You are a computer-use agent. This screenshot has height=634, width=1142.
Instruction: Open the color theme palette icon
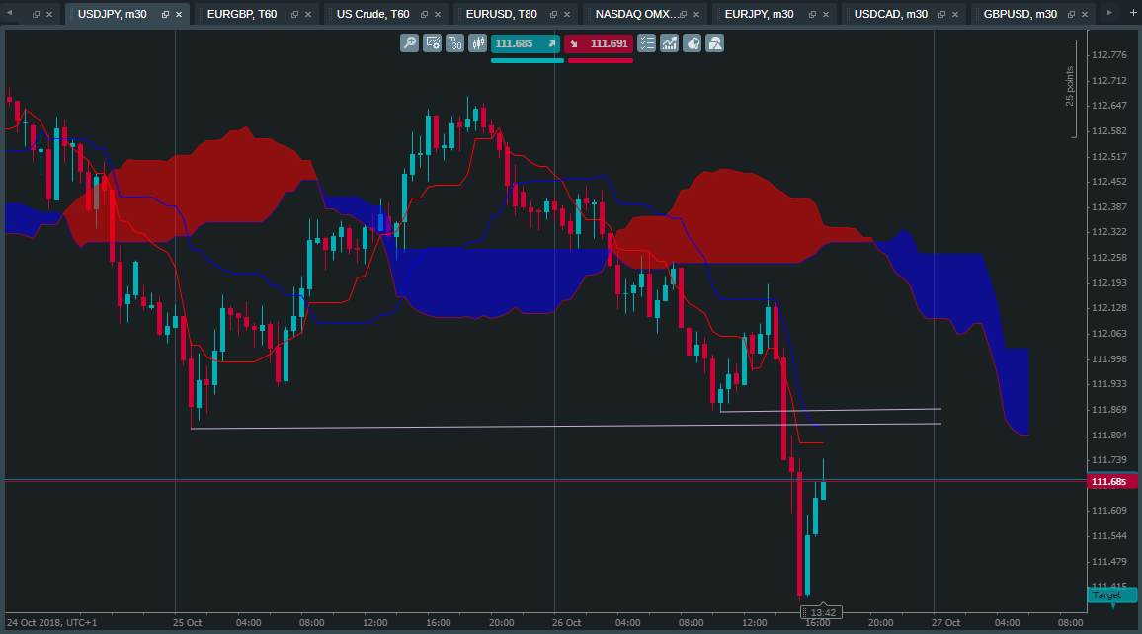pos(692,43)
